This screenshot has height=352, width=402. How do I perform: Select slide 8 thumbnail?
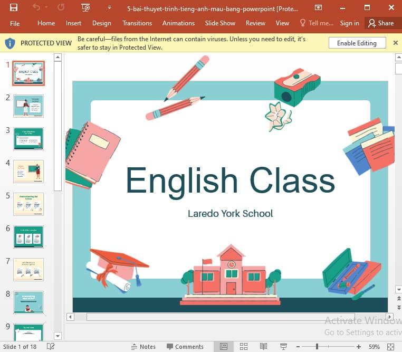pos(28,302)
